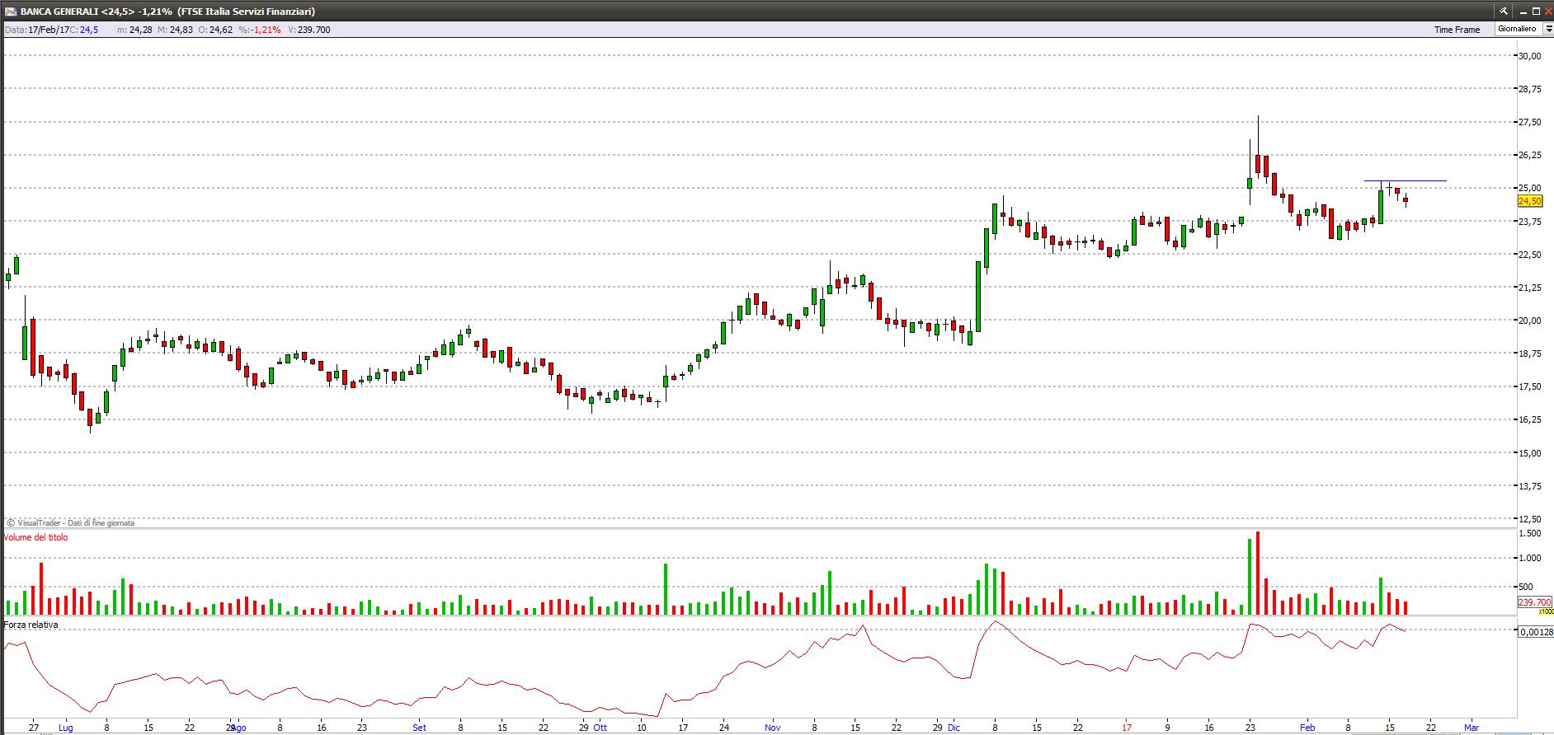This screenshot has width=1554, height=735.
Task: Click the Volume del titolo panel label
Action: point(36,537)
